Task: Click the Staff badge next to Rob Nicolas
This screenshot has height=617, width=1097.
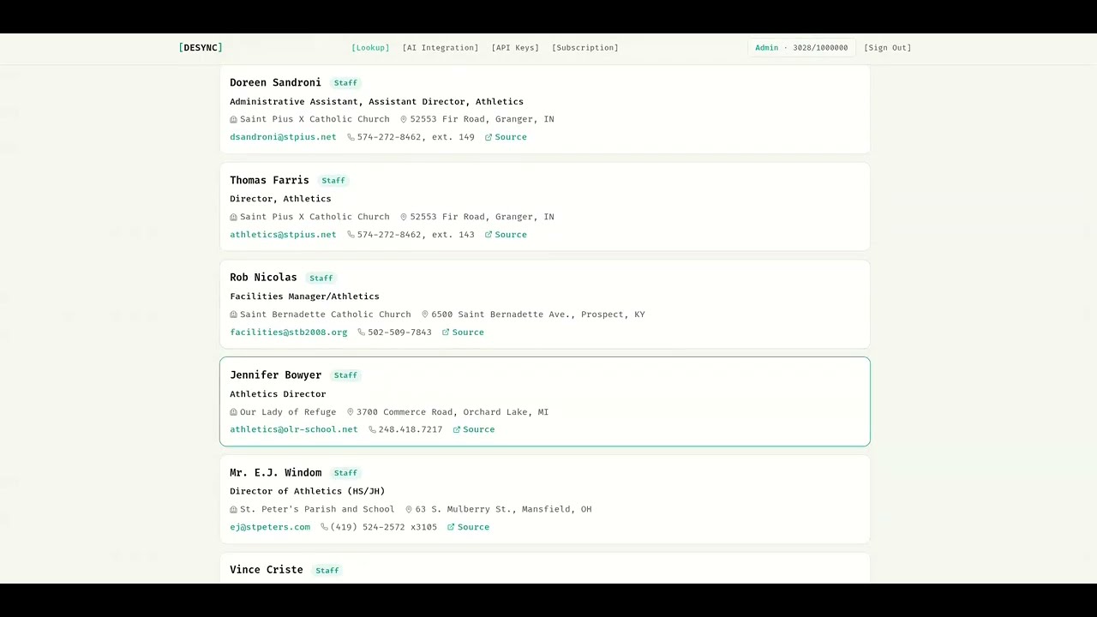Action: [x=321, y=279]
